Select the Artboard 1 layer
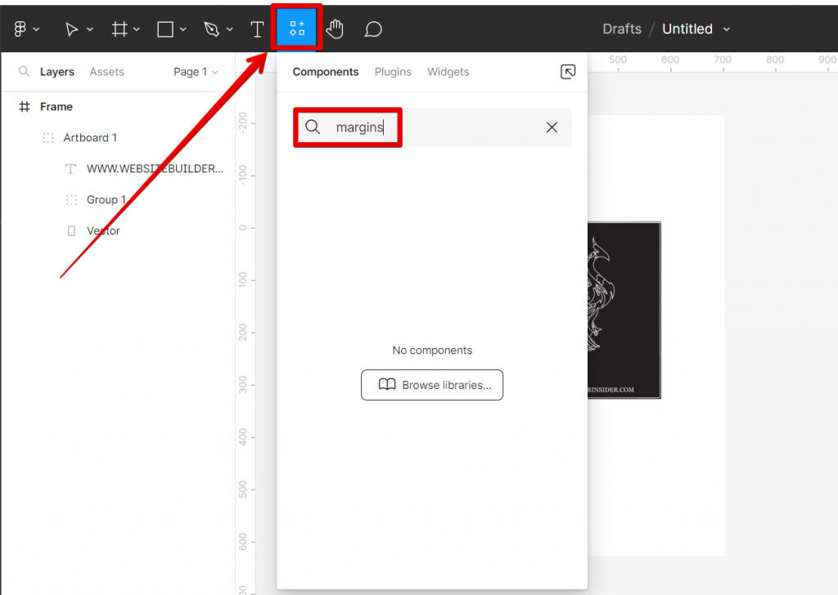838x595 pixels. click(90, 137)
